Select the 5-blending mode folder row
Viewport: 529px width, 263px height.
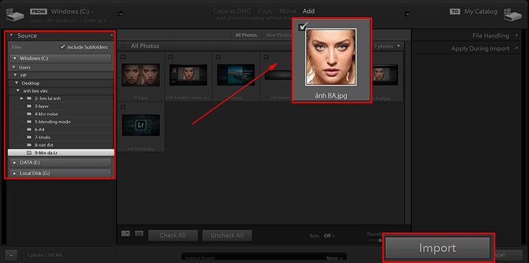click(61, 122)
